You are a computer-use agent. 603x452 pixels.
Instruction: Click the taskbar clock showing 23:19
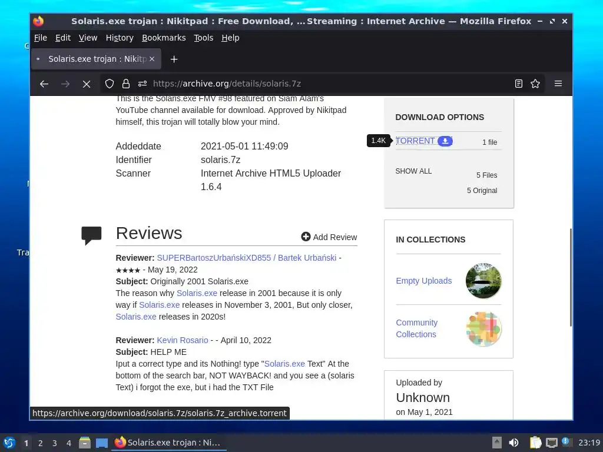pos(589,443)
